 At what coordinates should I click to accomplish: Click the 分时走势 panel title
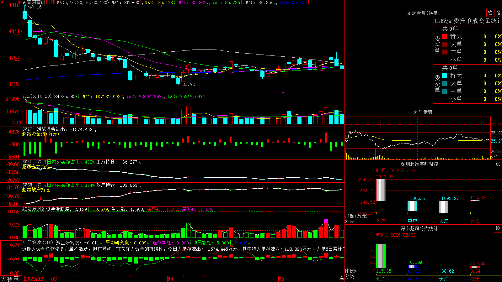pyautogui.click(x=423, y=112)
